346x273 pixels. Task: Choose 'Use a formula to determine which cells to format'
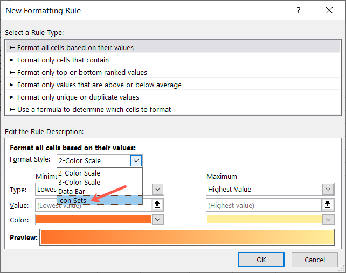coord(94,109)
